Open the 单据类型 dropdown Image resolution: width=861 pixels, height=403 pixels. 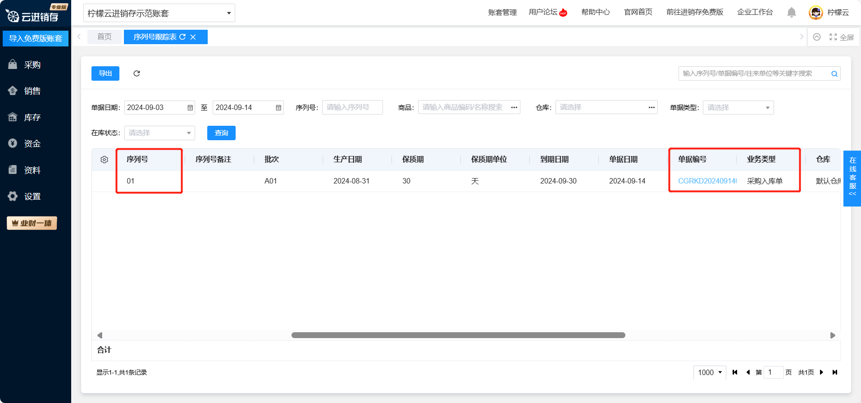click(x=738, y=108)
